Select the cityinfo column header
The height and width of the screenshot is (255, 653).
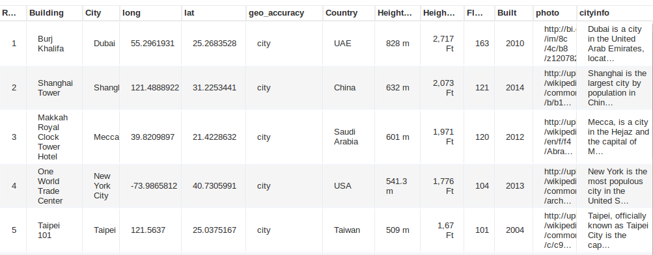[x=615, y=13]
